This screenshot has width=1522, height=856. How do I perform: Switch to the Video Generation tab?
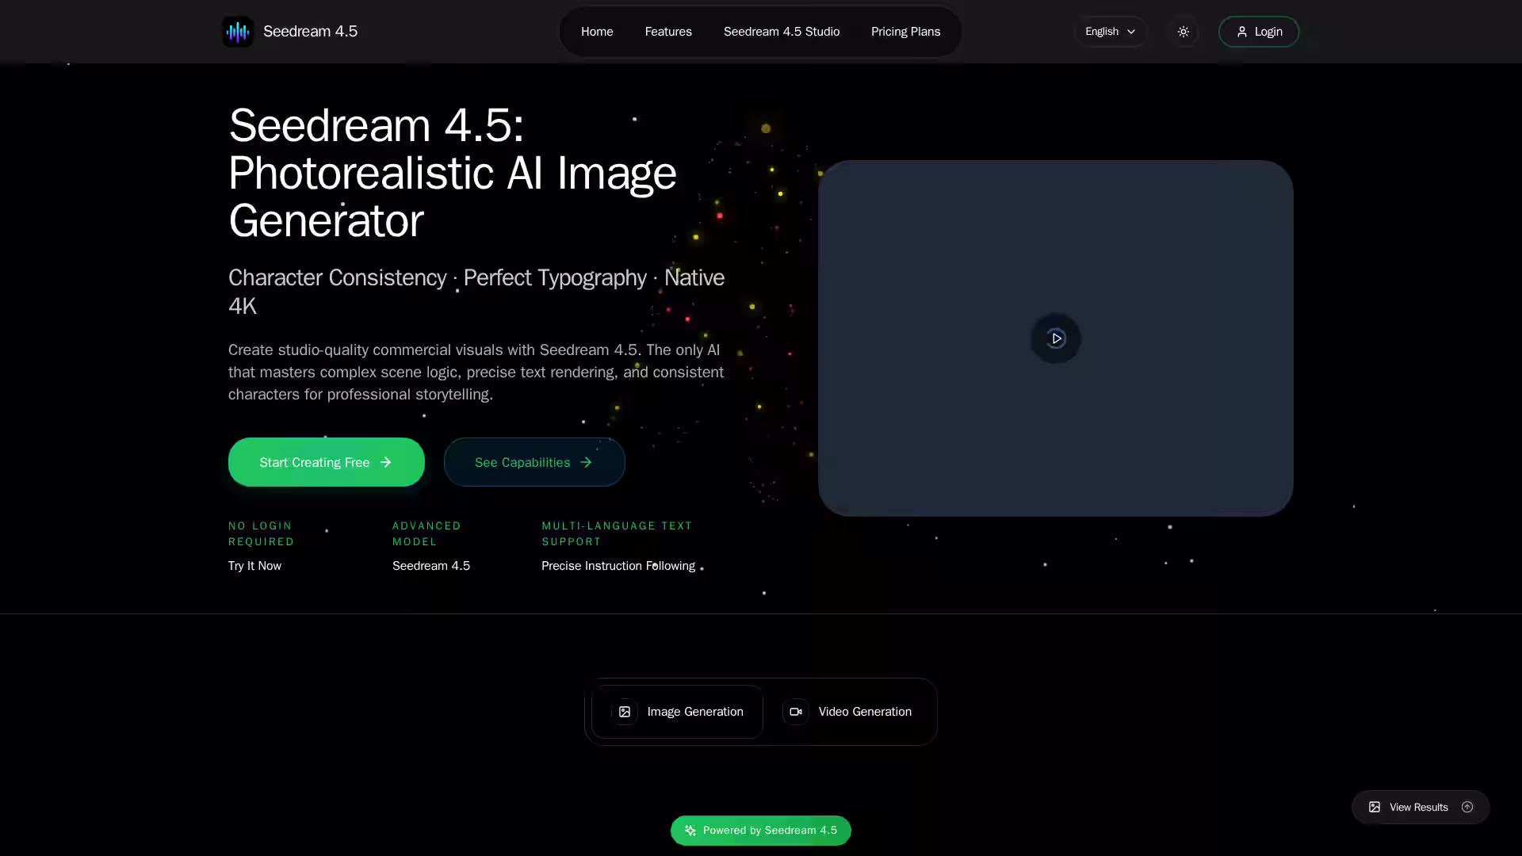coord(847,712)
